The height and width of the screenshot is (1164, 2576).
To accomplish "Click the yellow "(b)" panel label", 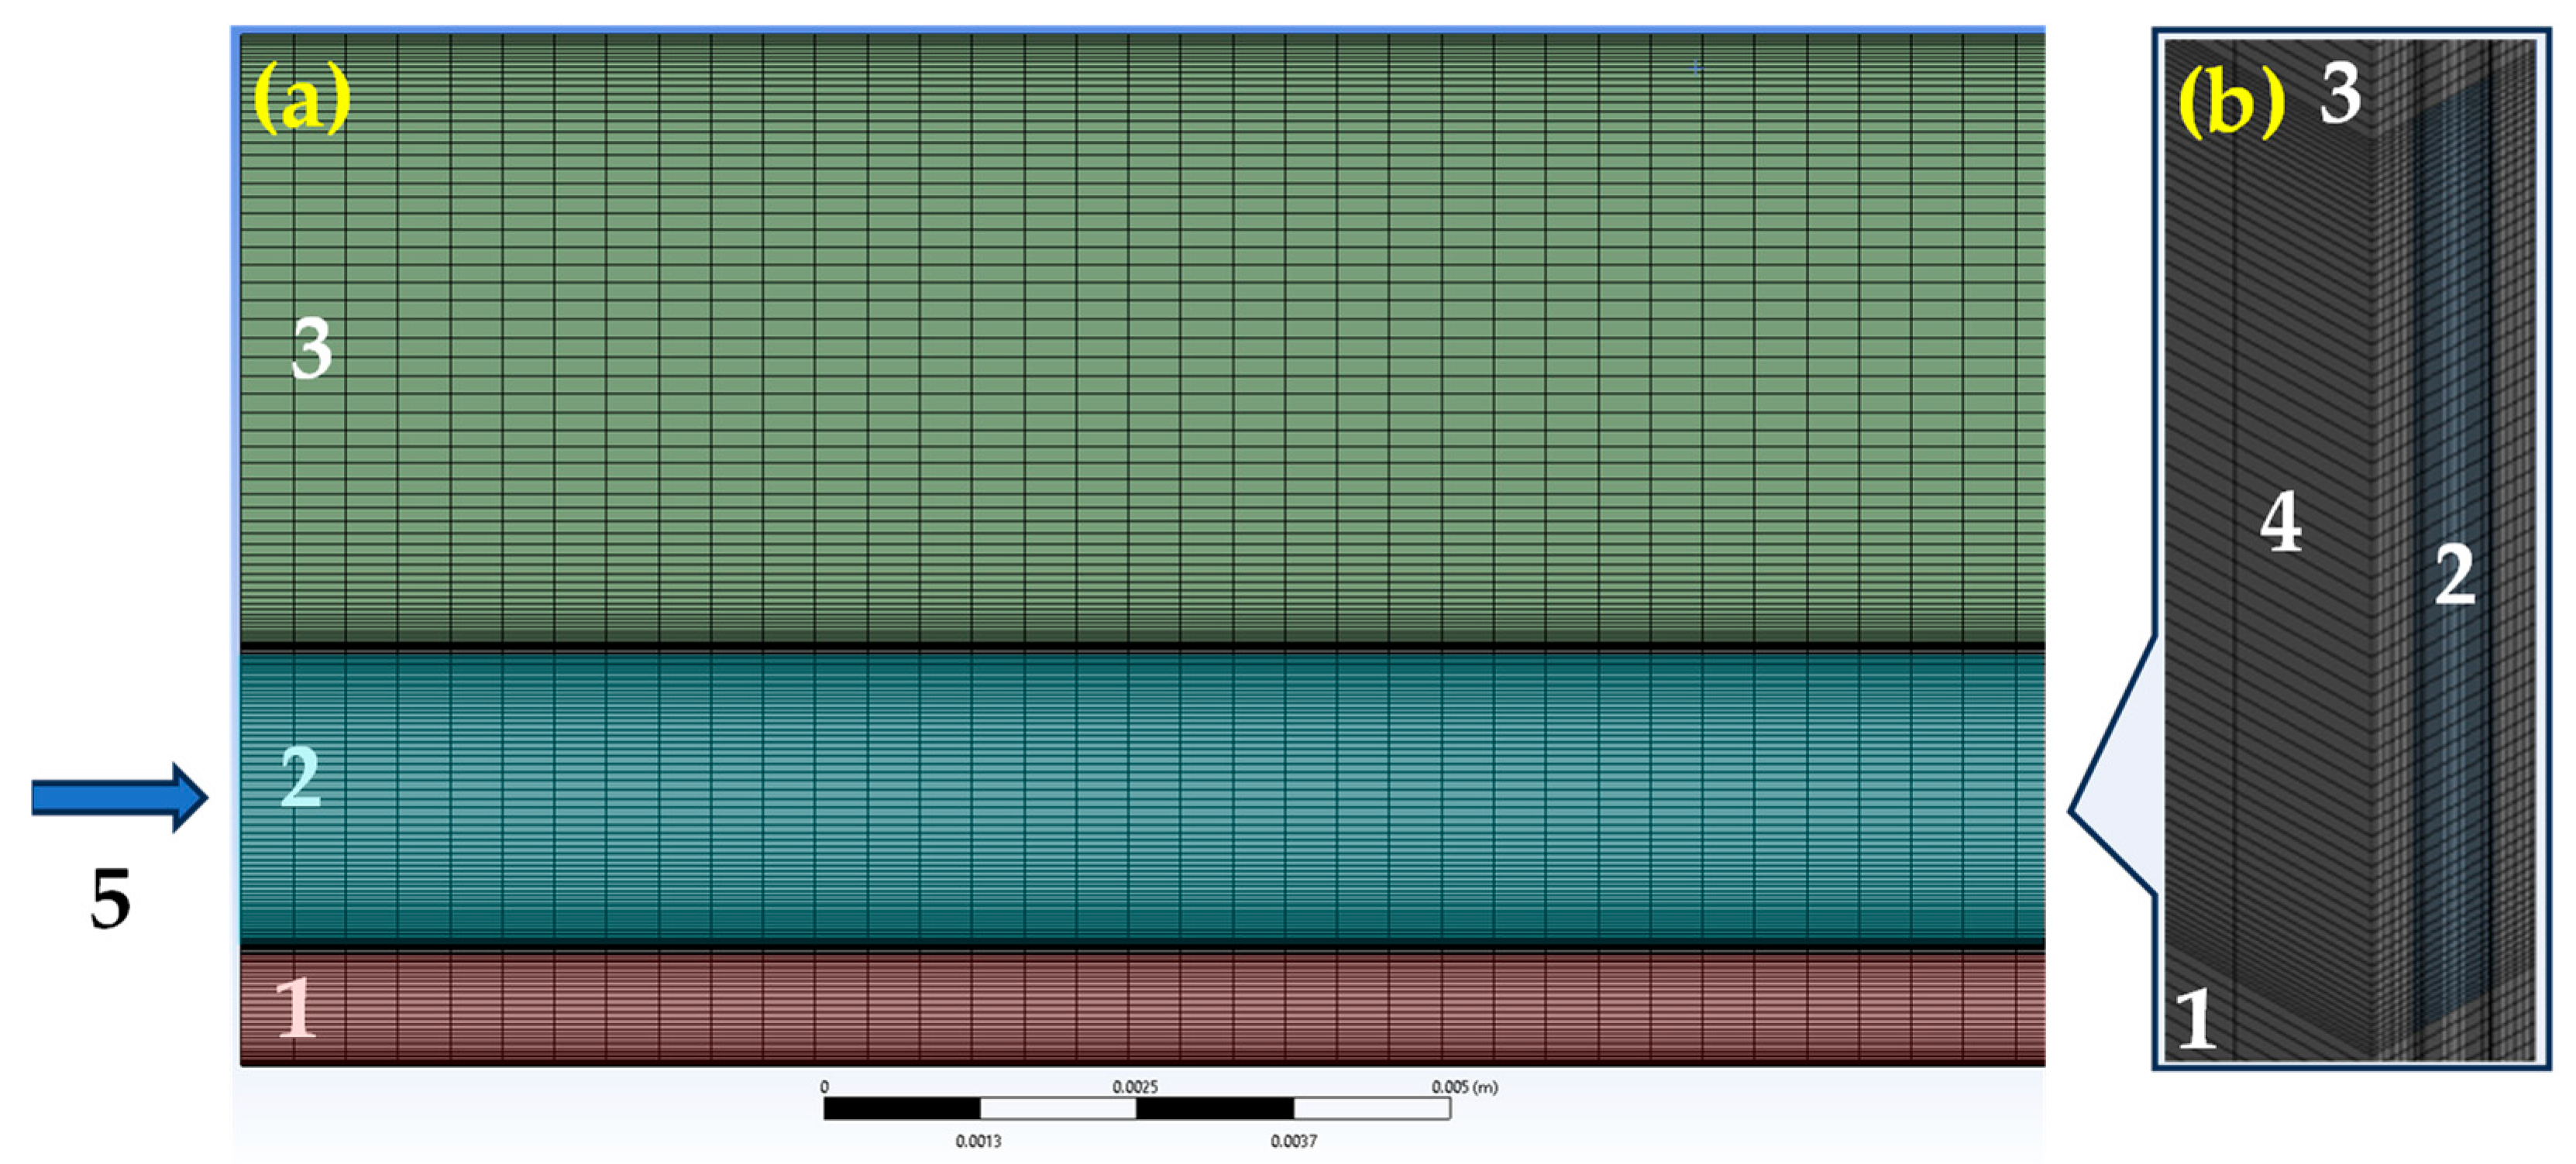I will pyautogui.click(x=2232, y=101).
